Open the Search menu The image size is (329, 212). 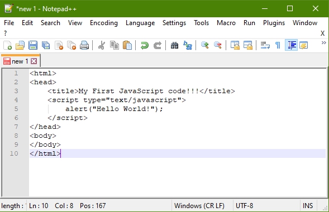pos(50,23)
